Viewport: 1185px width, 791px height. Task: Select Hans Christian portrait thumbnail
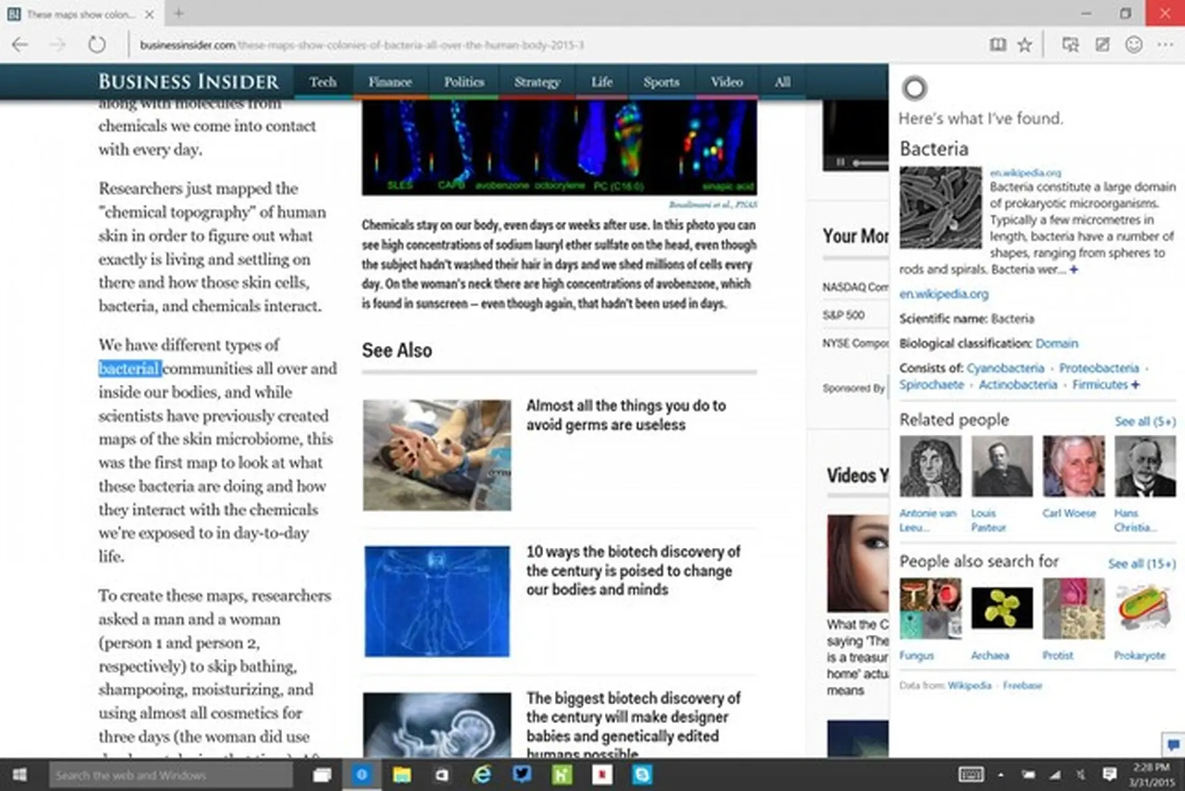coord(1145,466)
